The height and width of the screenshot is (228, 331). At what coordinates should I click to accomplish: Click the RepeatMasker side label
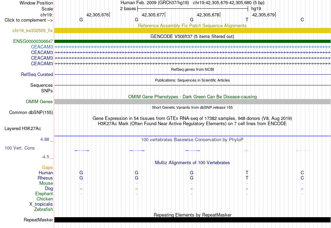38,220
